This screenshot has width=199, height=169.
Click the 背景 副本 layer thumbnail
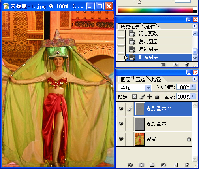click(x=140, y=124)
